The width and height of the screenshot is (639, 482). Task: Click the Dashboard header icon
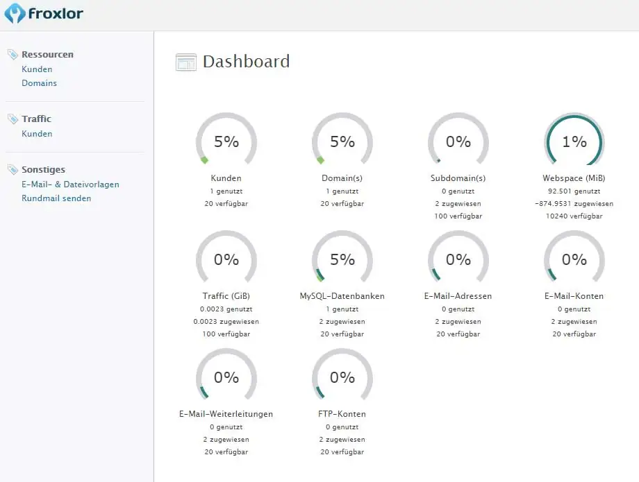pyautogui.click(x=186, y=62)
